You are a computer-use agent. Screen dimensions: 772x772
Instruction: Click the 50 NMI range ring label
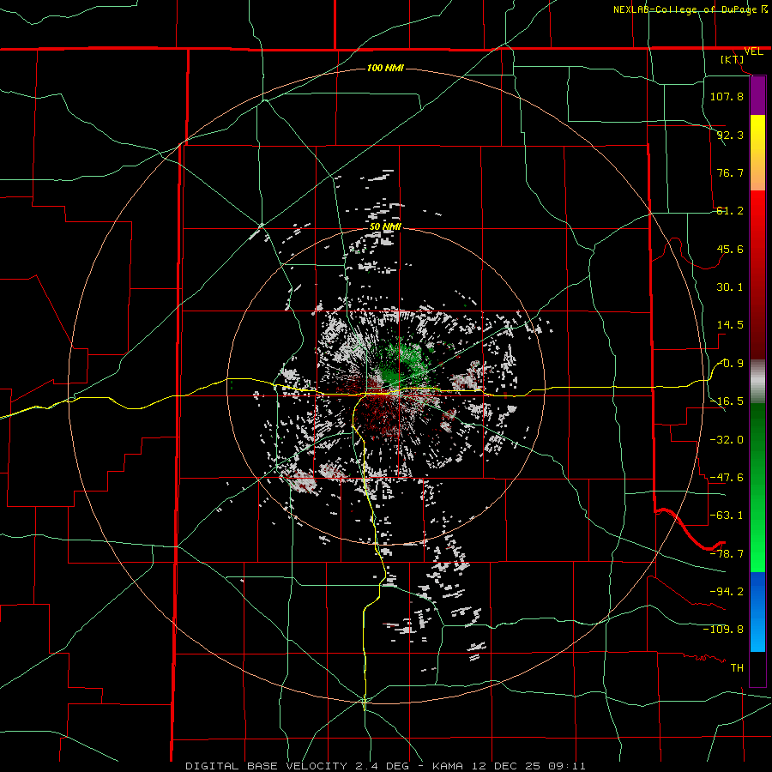385,226
